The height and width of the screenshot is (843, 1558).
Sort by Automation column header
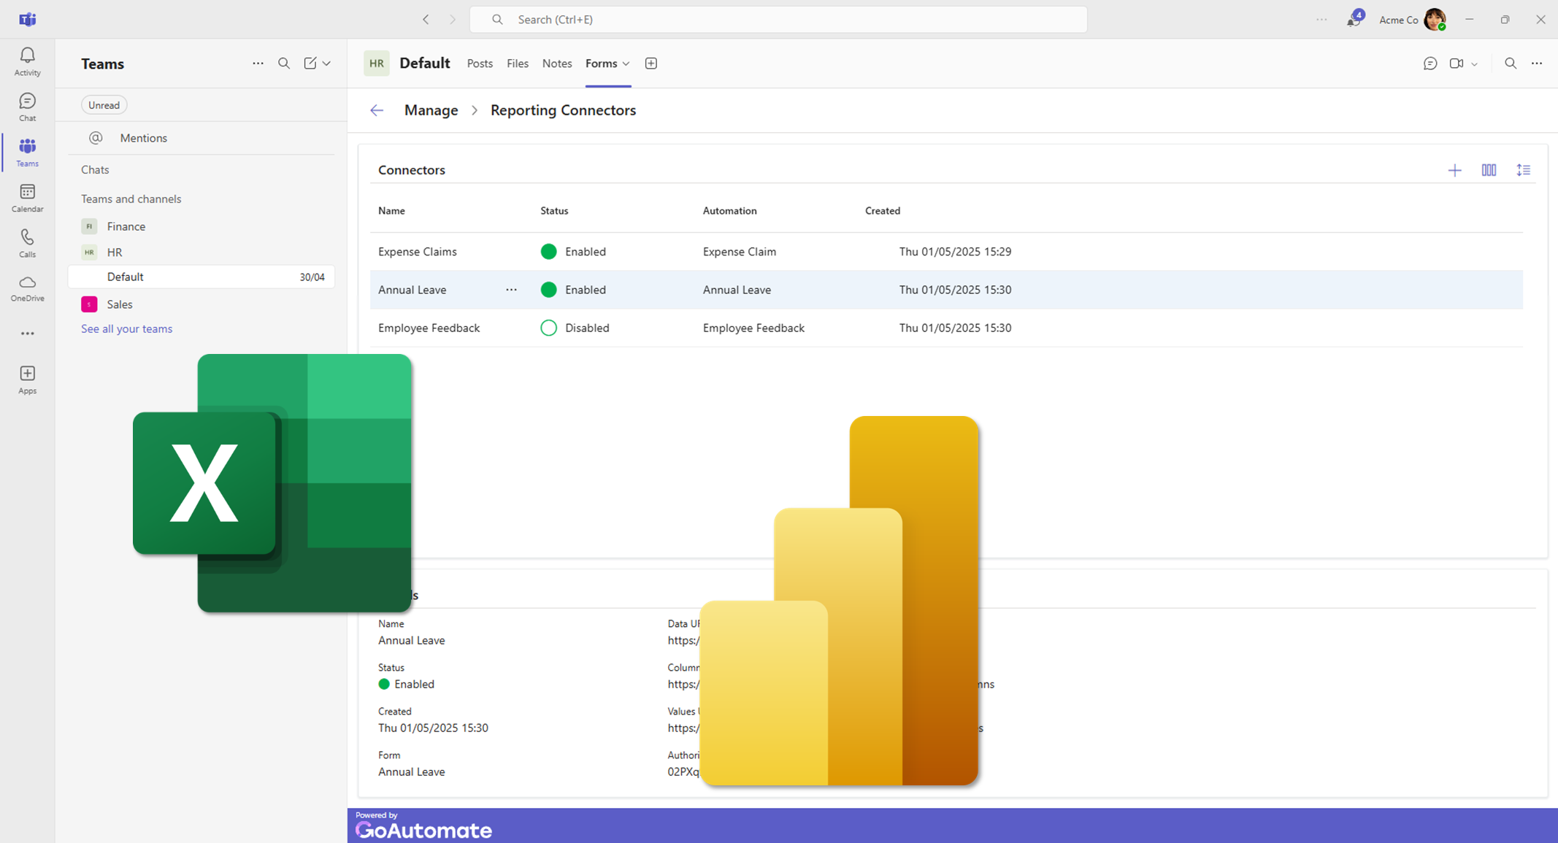pyautogui.click(x=729, y=211)
